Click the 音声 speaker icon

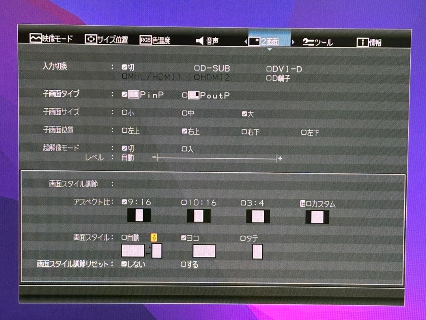[199, 39]
